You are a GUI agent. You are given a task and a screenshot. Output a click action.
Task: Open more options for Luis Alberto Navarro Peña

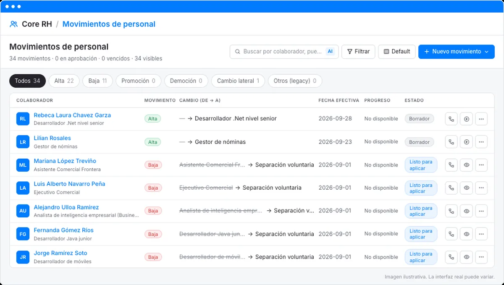click(481, 188)
